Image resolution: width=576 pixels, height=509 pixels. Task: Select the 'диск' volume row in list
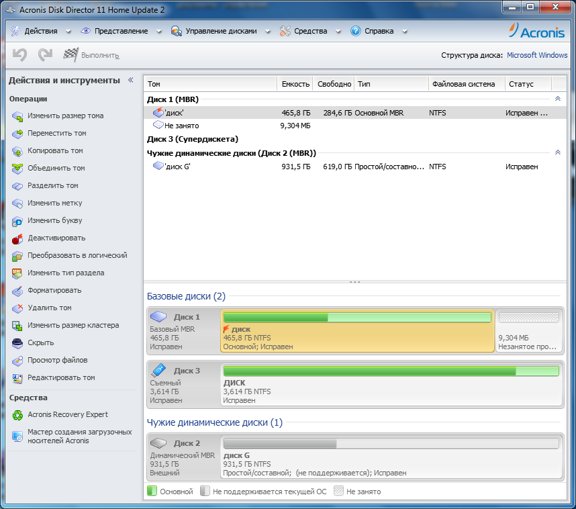(x=355, y=113)
